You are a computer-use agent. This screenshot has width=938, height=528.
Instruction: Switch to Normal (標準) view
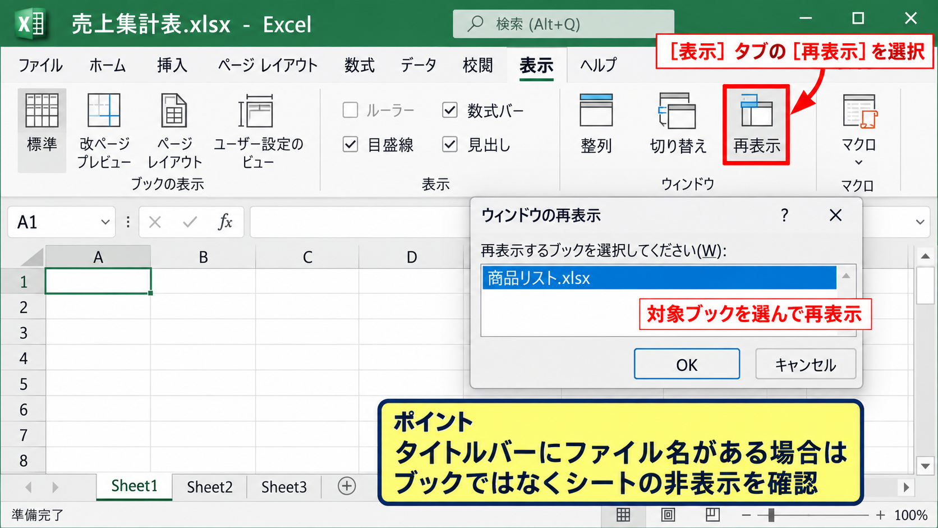click(42, 130)
